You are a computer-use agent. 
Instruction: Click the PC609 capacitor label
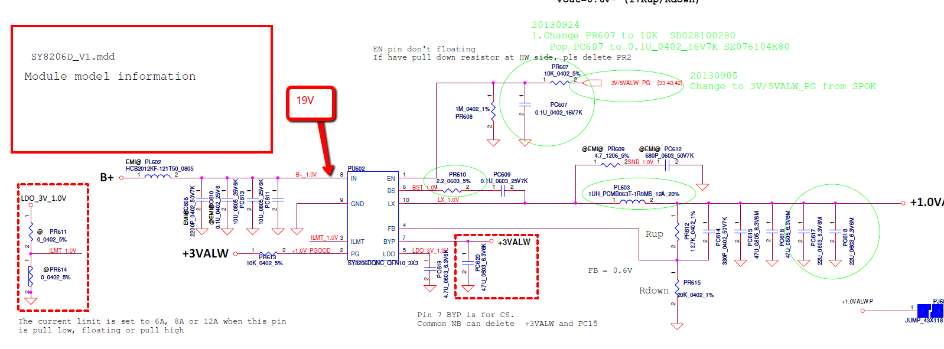502,174
